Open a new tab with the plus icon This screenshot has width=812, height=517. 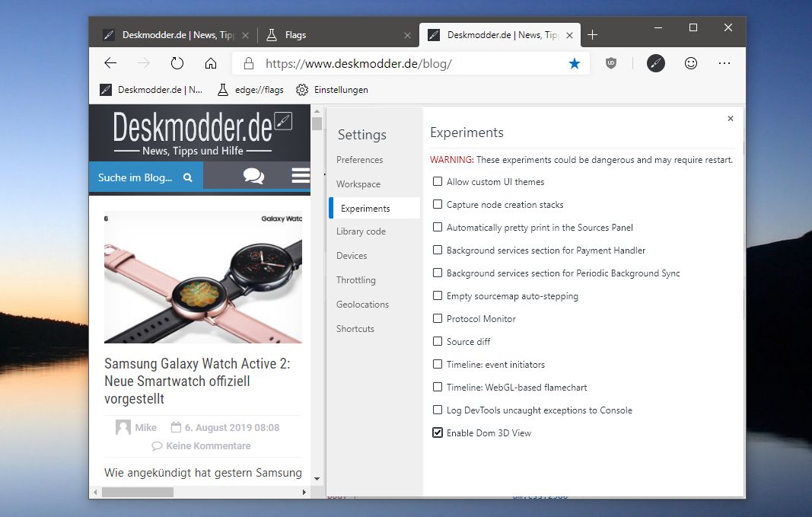592,35
